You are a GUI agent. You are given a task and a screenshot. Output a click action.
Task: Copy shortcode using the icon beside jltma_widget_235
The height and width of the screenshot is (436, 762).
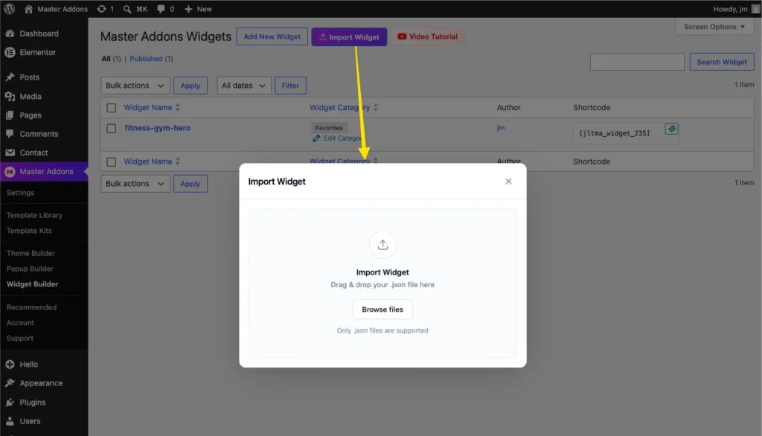[671, 129]
